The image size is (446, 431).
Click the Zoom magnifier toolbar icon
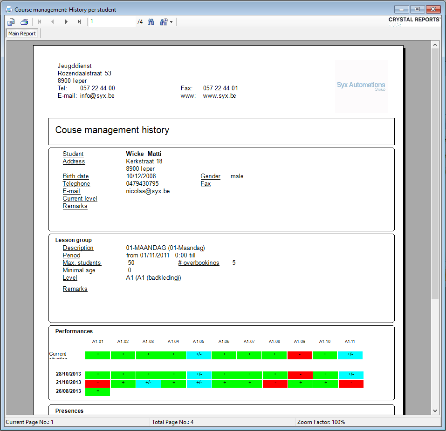pos(164,22)
